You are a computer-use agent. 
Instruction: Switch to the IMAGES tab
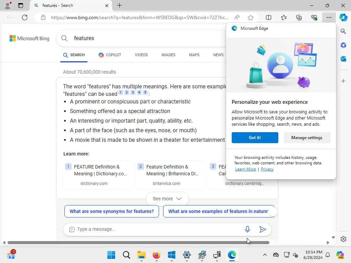coord(168,55)
